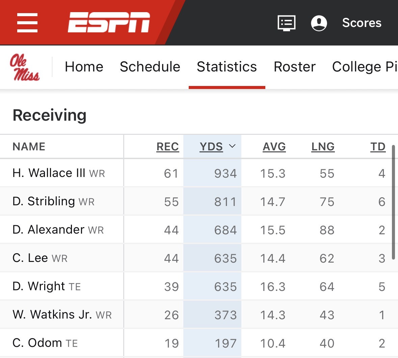
Task: Open D. Stribling player page
Action: 44,201
